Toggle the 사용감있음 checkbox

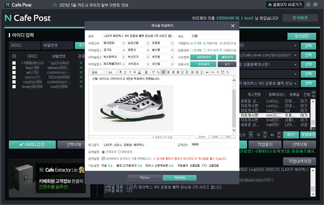tap(221, 50)
